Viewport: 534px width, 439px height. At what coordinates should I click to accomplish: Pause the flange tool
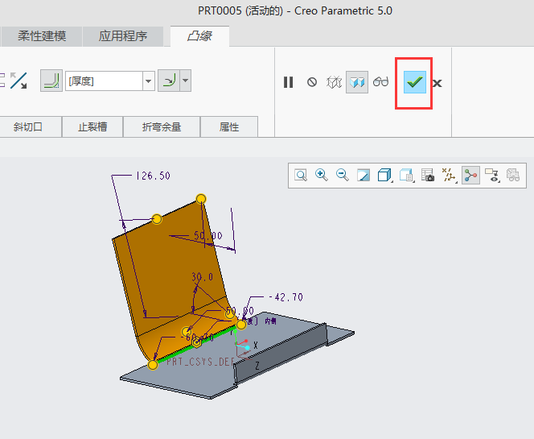pos(289,82)
